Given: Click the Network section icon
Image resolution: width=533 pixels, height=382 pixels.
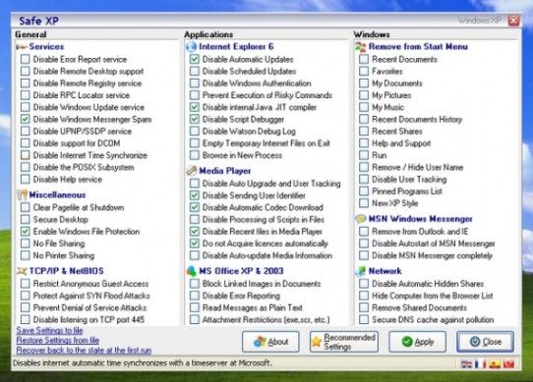Looking at the screenshot, I should [361, 271].
